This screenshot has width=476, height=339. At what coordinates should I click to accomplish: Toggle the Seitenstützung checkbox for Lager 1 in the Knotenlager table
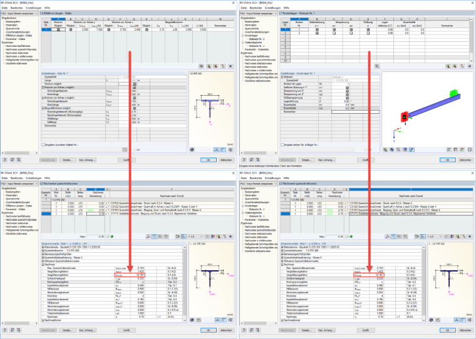[318, 30]
